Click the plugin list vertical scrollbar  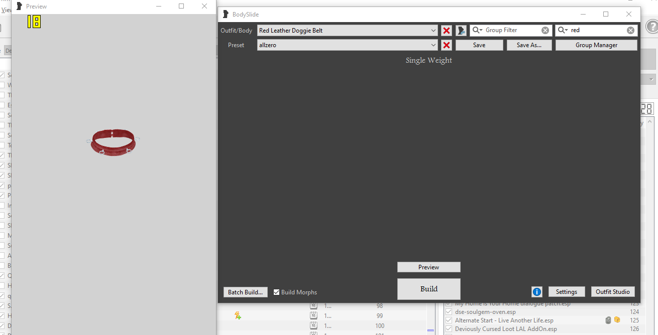pos(650,226)
